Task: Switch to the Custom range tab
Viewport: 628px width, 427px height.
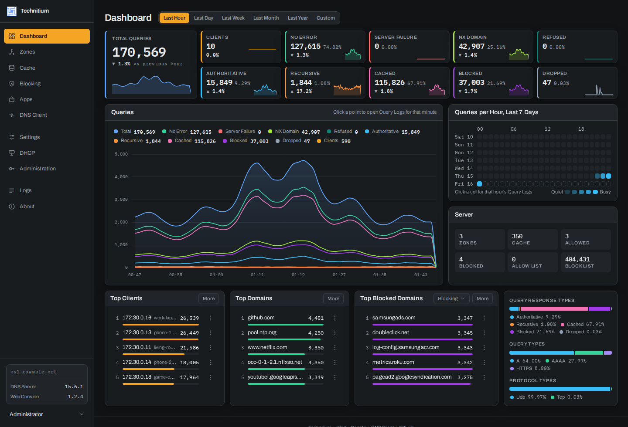Action: [326, 18]
